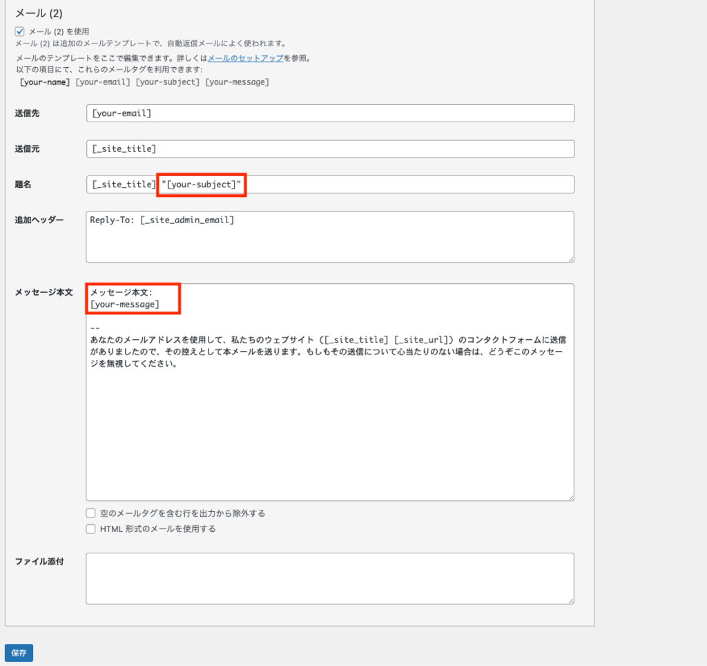
Task: Grab the ファイル添付 textarea resize handle
Action: pyautogui.click(x=570, y=600)
